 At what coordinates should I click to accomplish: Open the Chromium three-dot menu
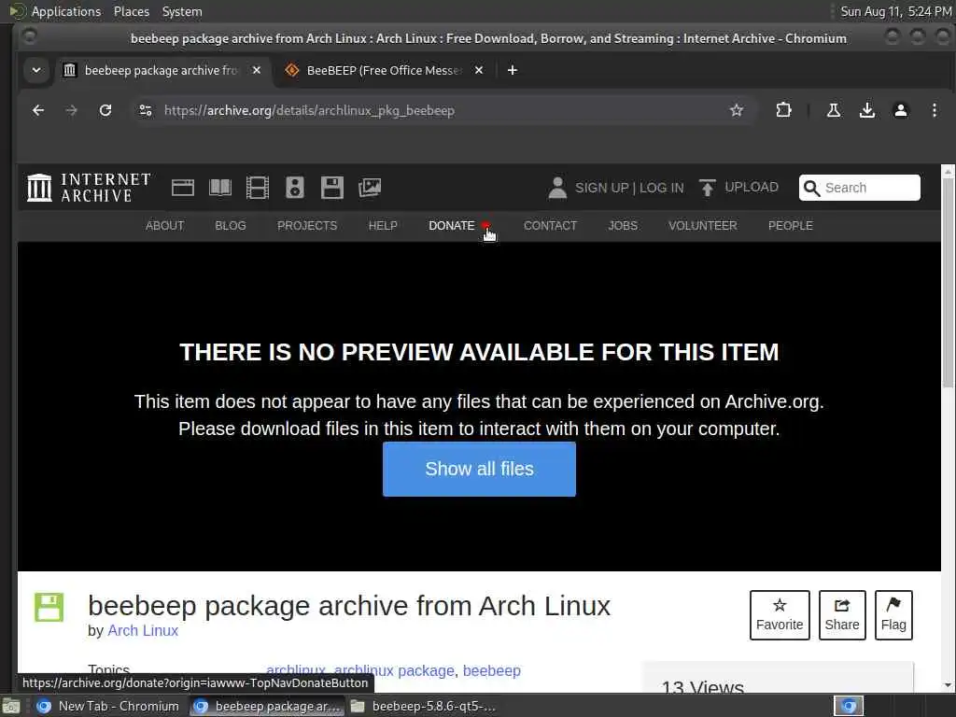934,110
